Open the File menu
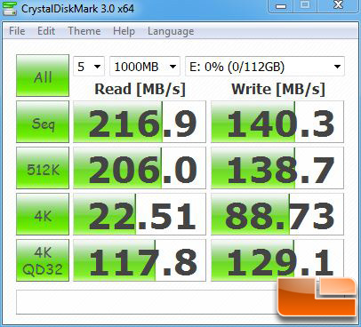 point(17,31)
